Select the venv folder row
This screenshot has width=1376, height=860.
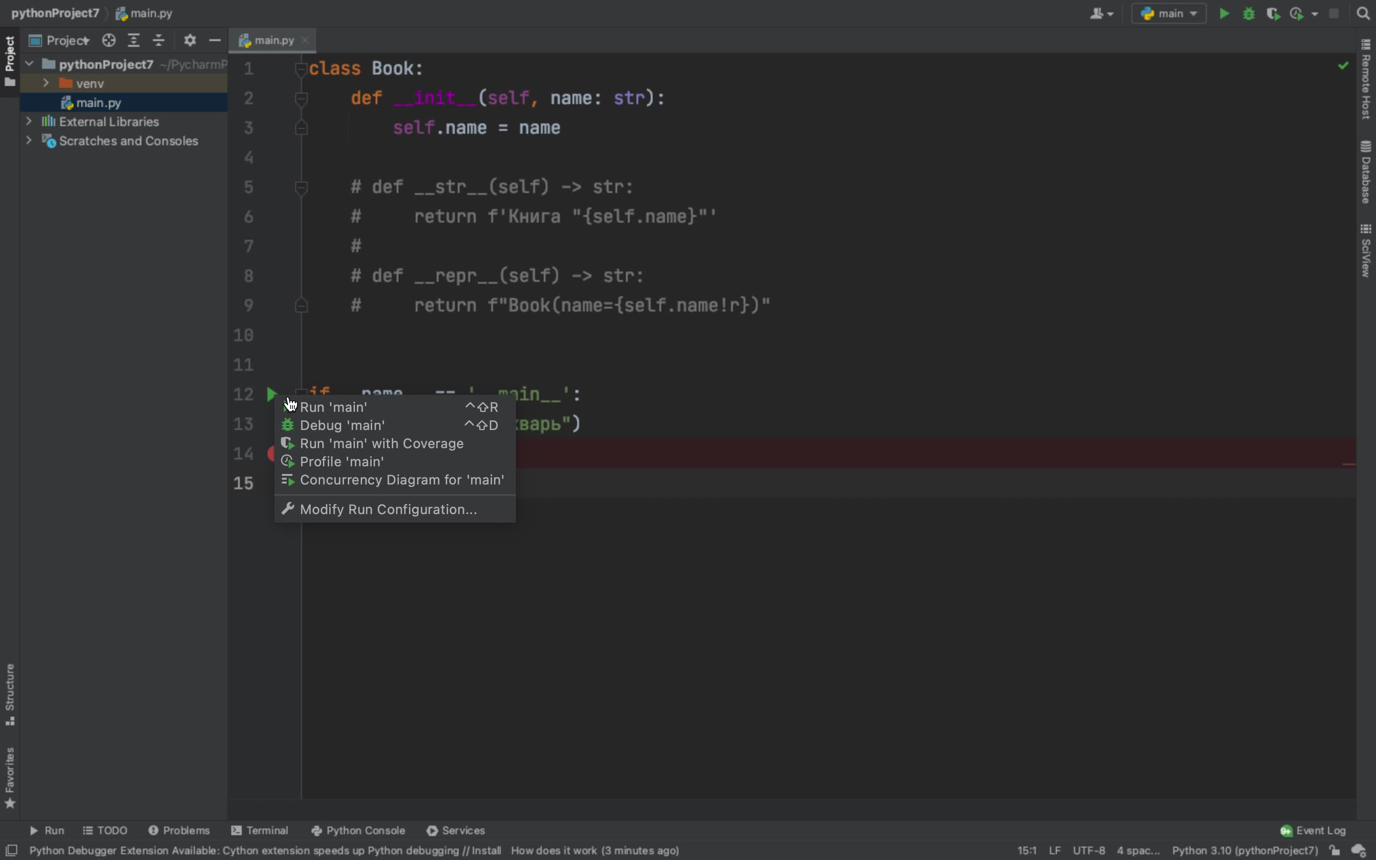click(x=124, y=83)
